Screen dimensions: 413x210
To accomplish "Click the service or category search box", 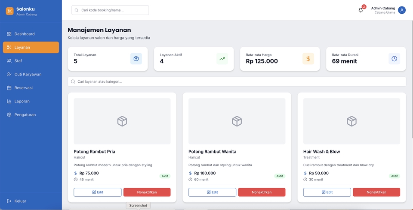I will coord(237,81).
